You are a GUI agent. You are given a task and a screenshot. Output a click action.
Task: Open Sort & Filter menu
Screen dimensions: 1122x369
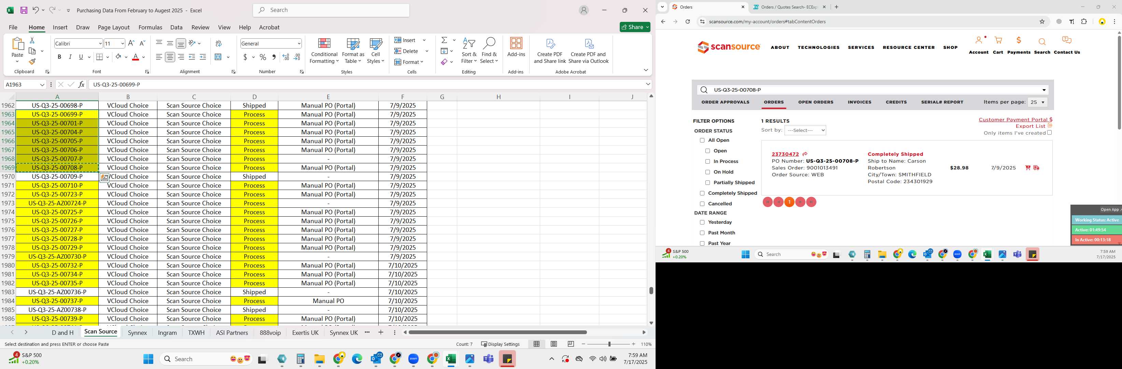click(x=469, y=51)
